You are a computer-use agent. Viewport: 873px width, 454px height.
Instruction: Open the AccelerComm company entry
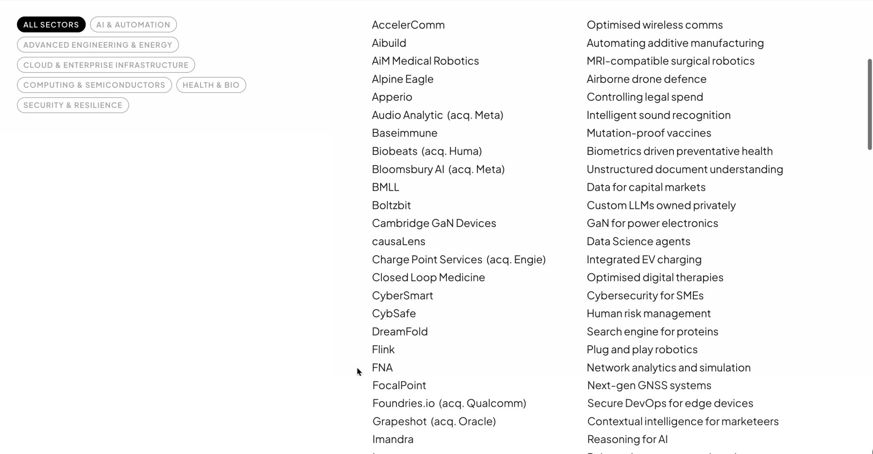(x=408, y=25)
